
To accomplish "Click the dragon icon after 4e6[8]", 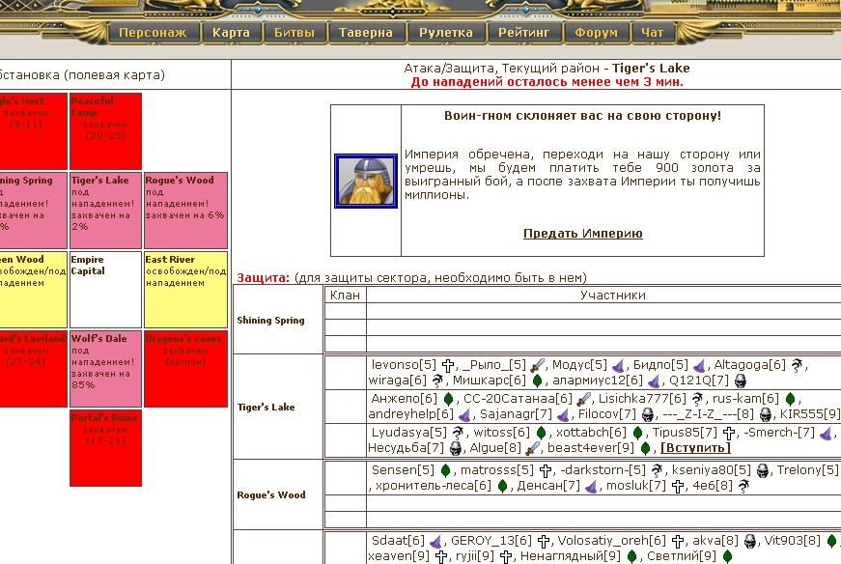I will (x=743, y=486).
